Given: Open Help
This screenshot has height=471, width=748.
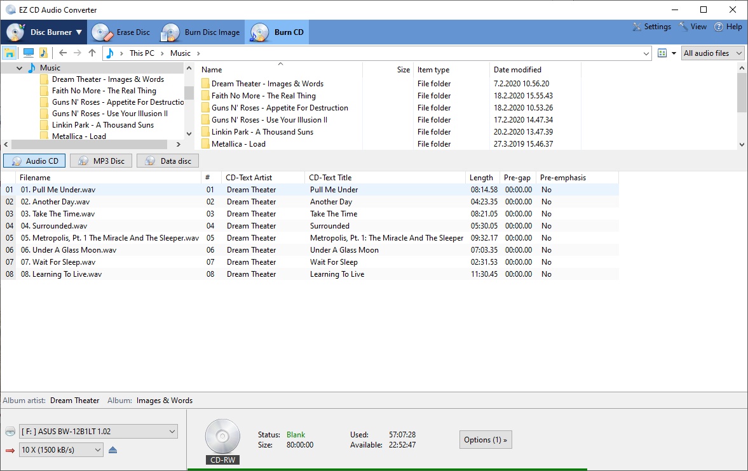Looking at the screenshot, I should pyautogui.click(x=728, y=27).
